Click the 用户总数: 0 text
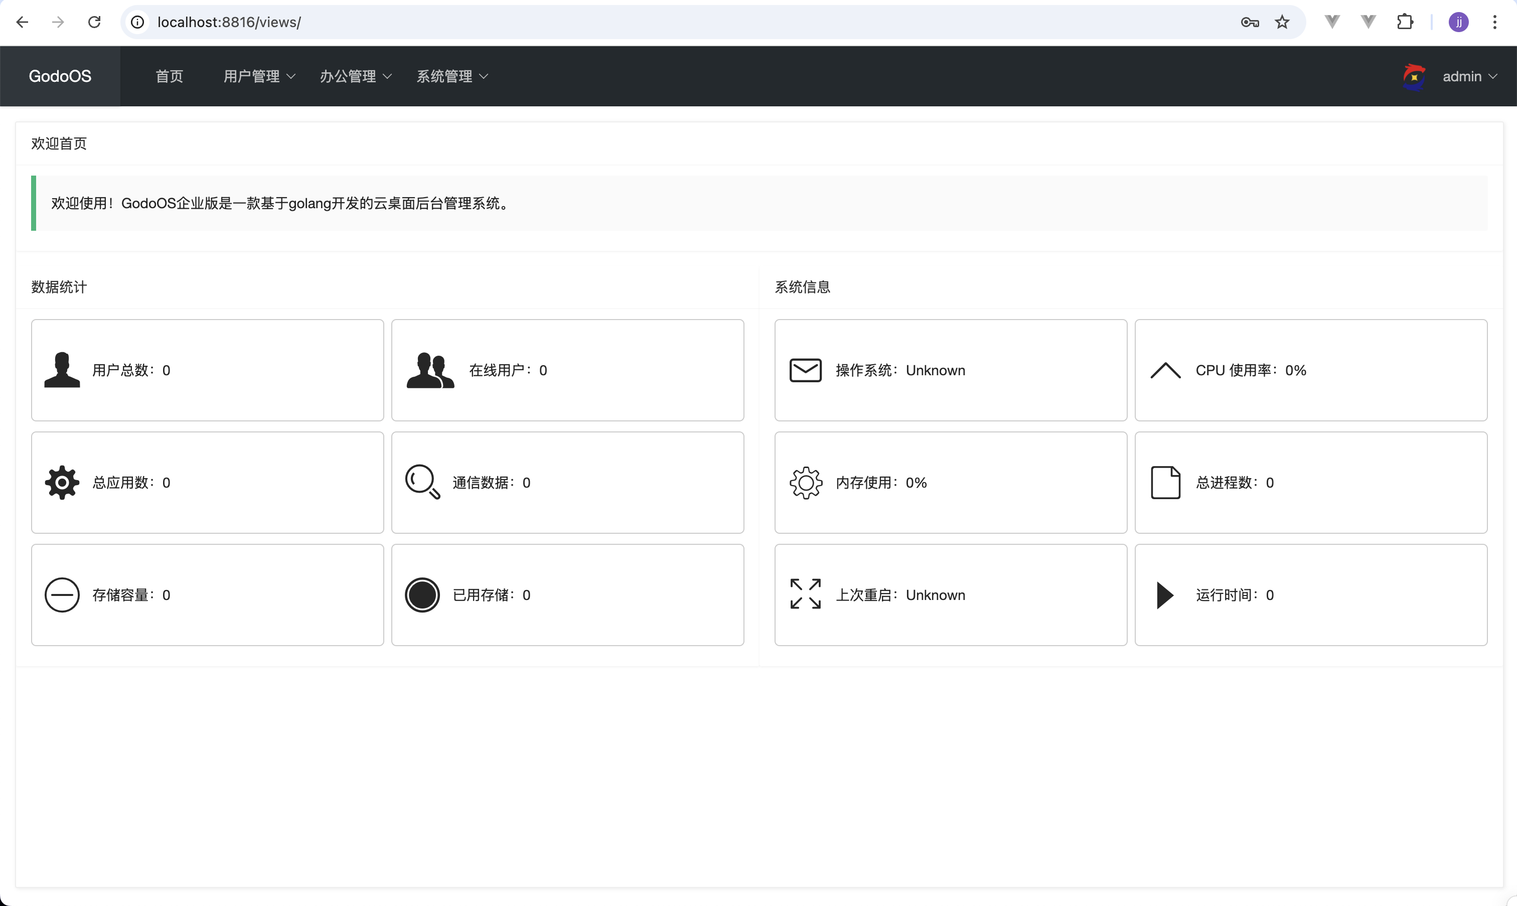Viewport: 1517px width, 906px height. tap(131, 371)
